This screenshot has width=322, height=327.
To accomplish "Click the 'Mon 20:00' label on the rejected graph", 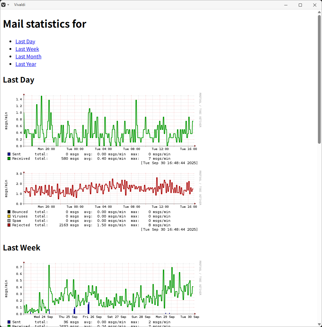I will click(46, 207).
